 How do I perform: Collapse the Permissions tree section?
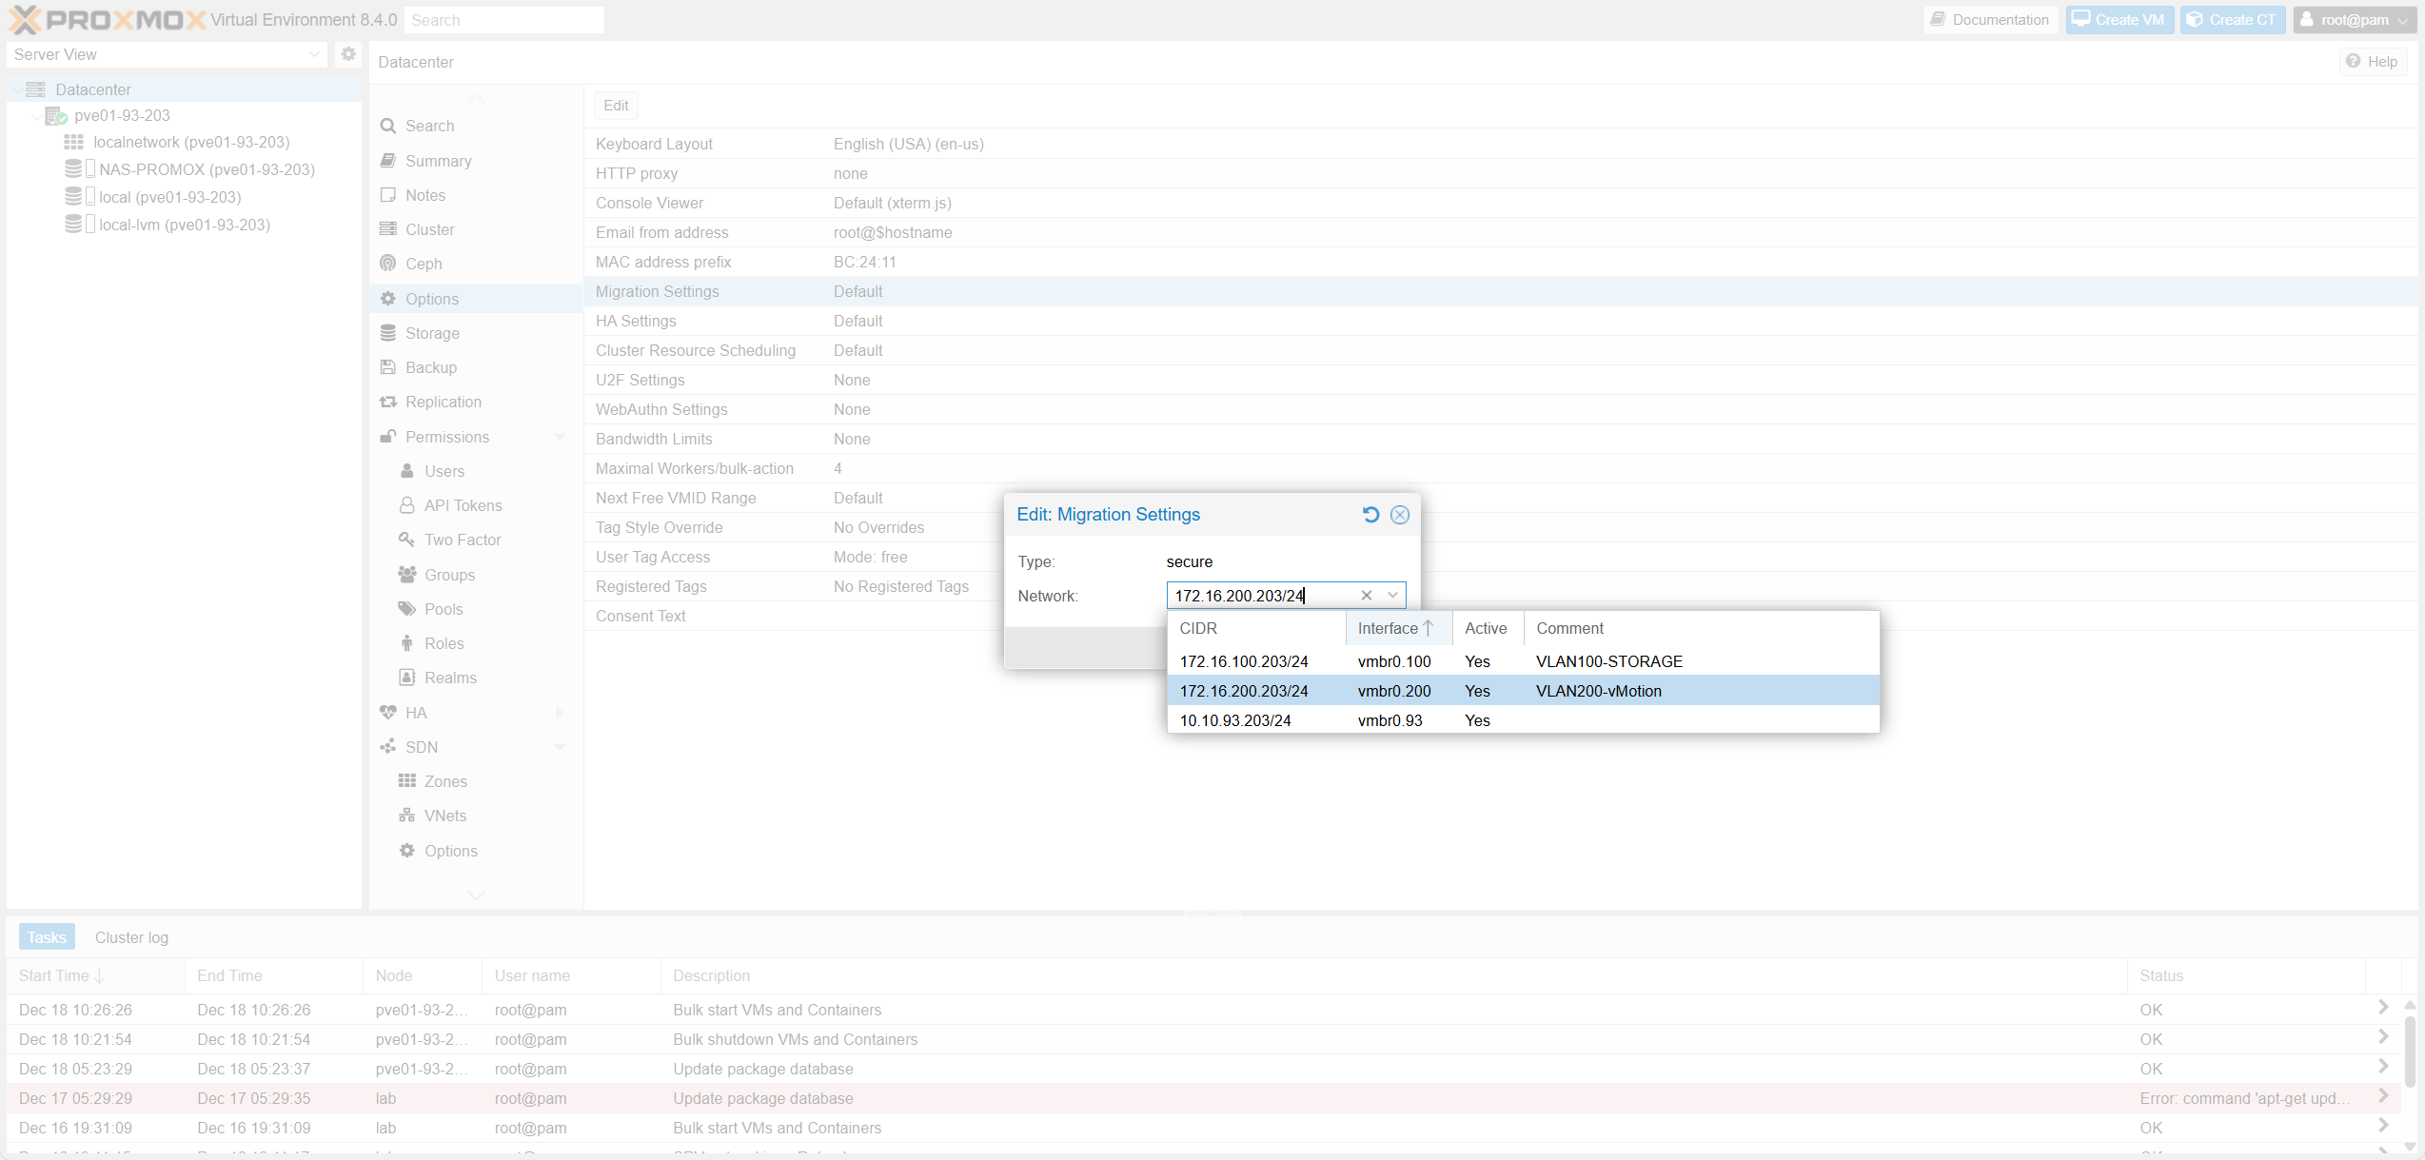click(561, 437)
